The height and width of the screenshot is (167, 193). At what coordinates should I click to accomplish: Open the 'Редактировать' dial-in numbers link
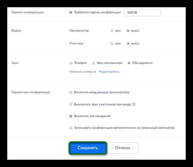tap(109, 72)
